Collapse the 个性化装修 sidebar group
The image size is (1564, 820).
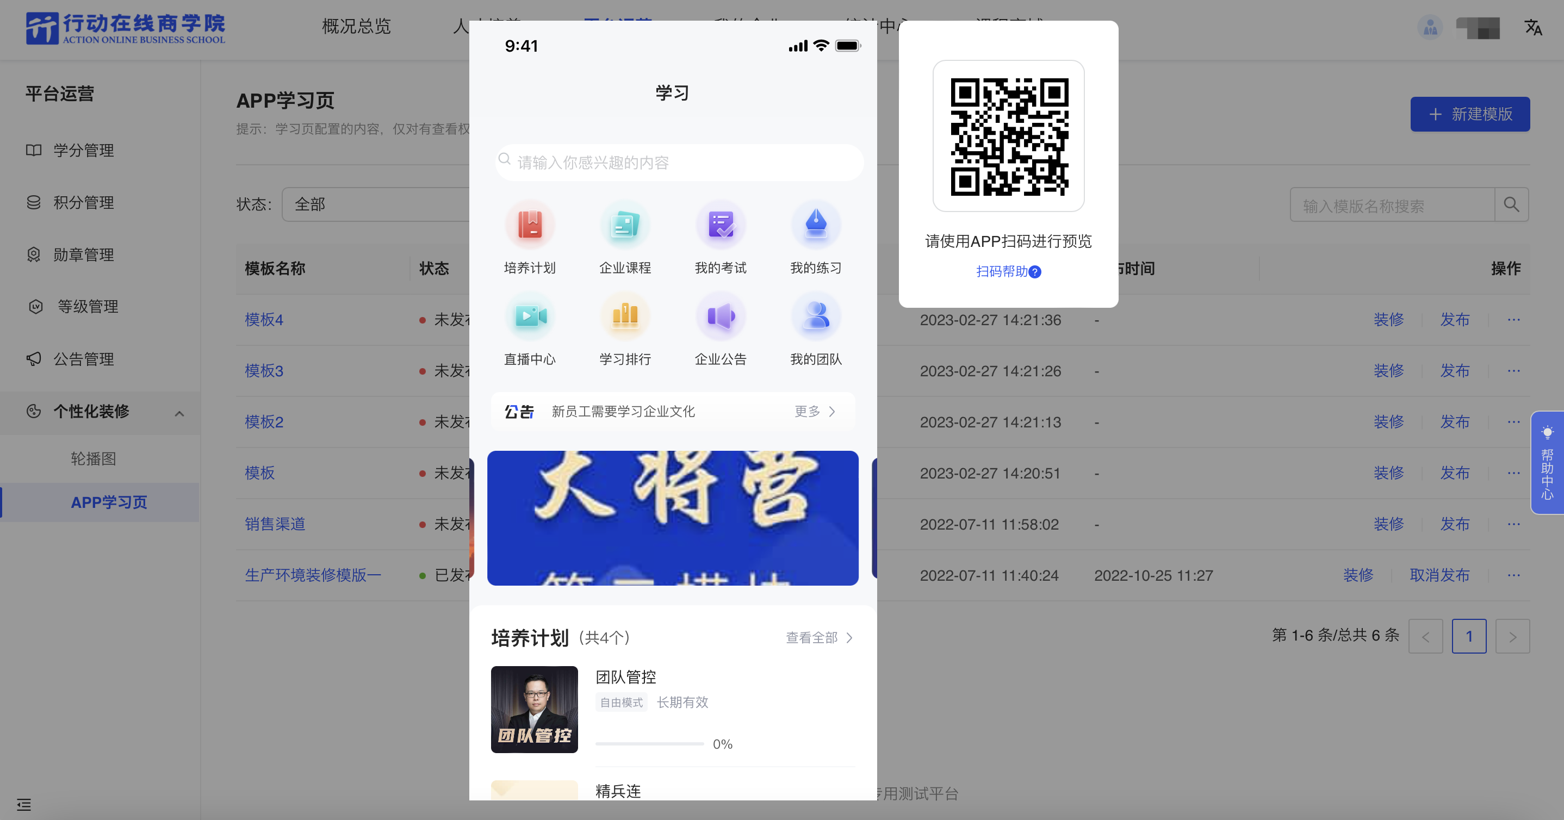coord(179,413)
